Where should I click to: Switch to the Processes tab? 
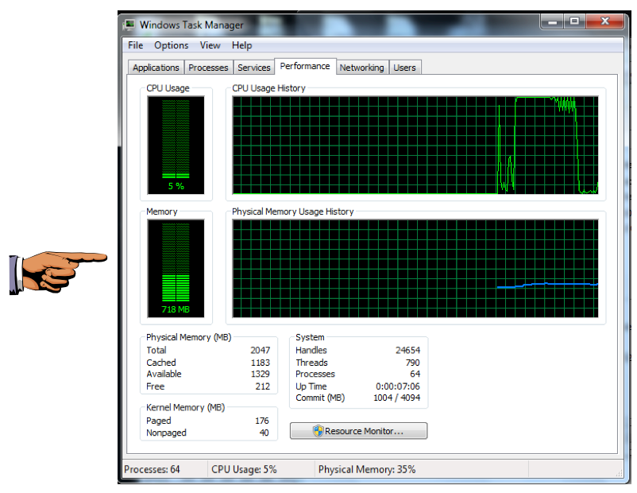click(208, 68)
